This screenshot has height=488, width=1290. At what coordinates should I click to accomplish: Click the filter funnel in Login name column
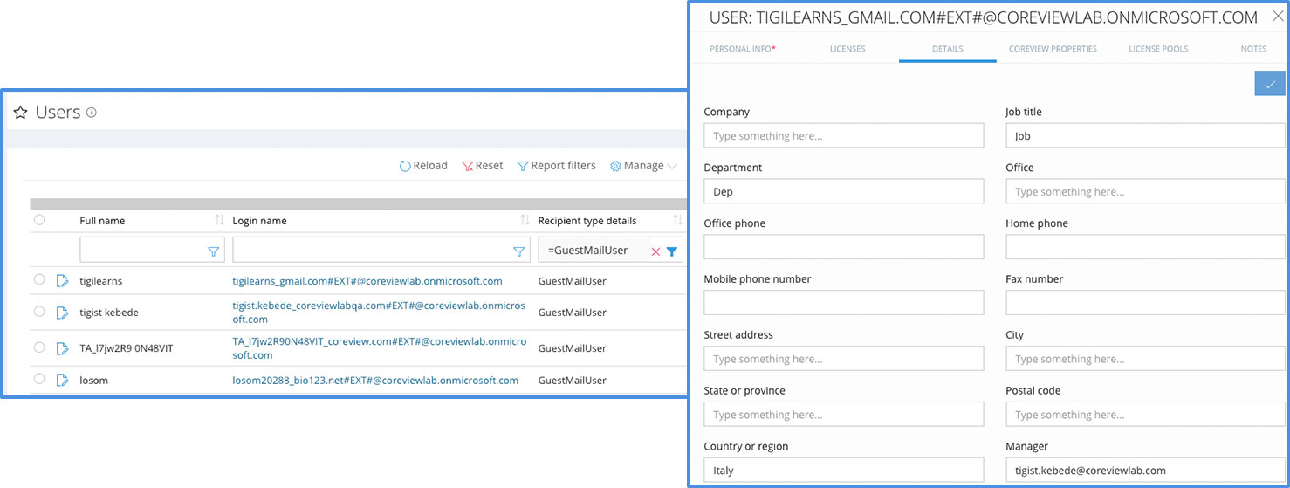pos(518,251)
